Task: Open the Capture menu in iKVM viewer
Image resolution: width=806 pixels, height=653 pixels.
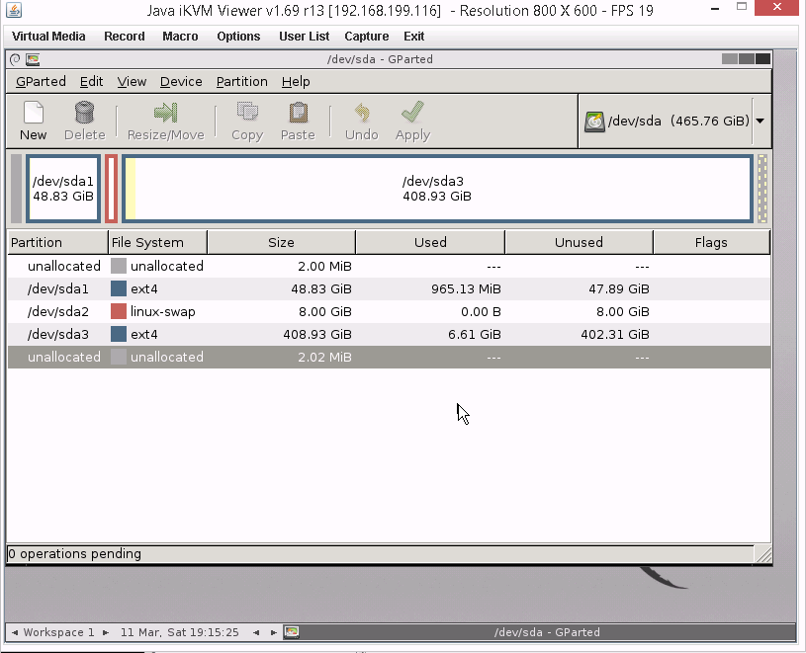Action: point(367,37)
